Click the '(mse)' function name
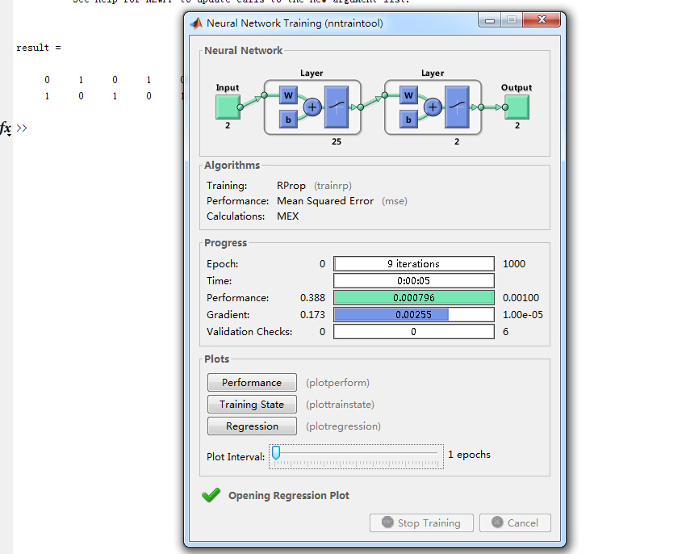This screenshot has width=686, height=554. click(395, 201)
